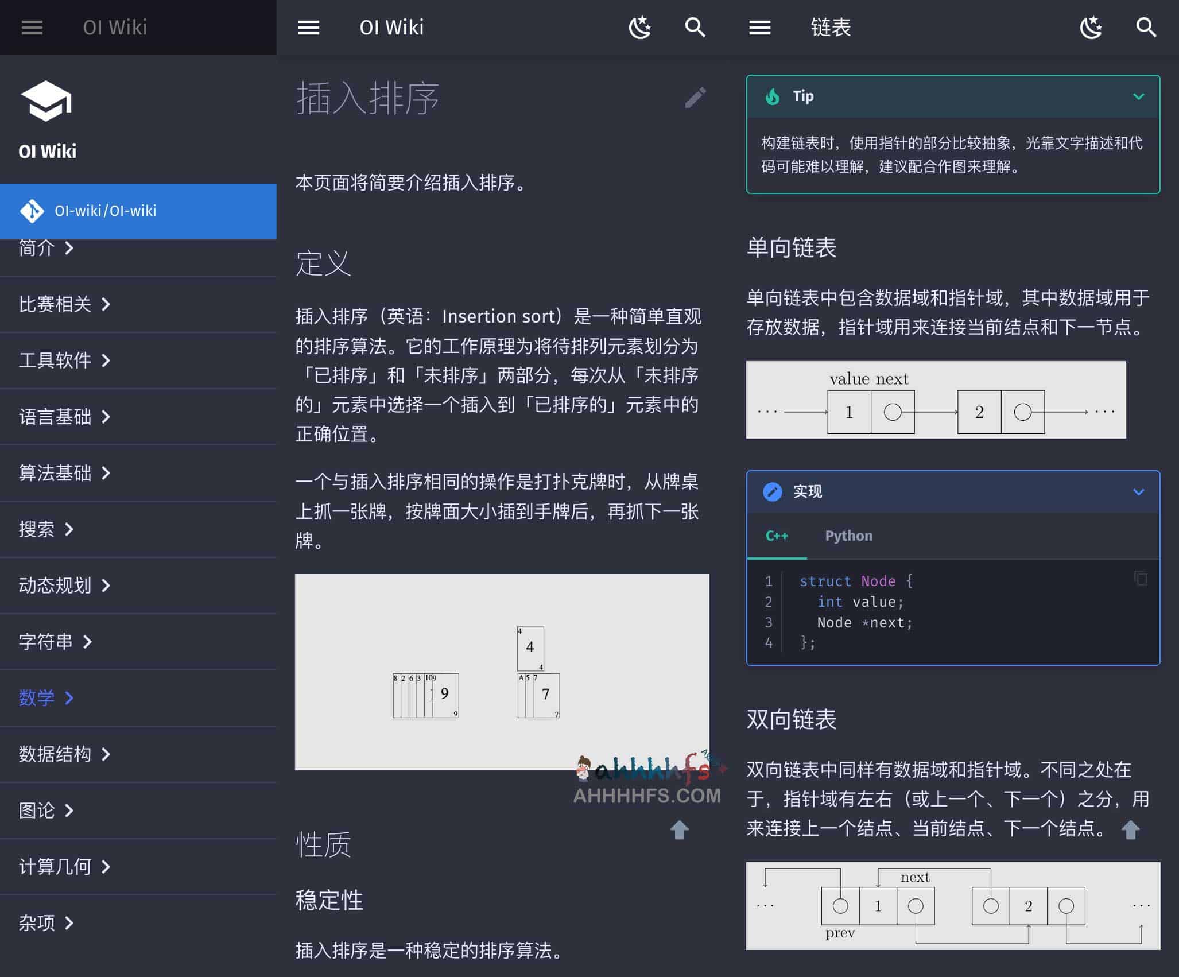Collapse the Tip callout box

pyautogui.click(x=1139, y=96)
